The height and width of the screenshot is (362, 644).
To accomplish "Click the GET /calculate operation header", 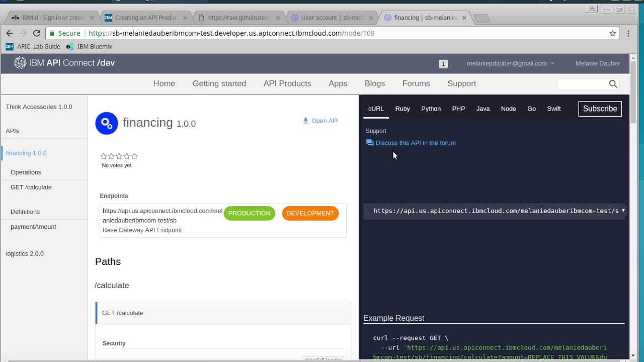I will click(223, 313).
